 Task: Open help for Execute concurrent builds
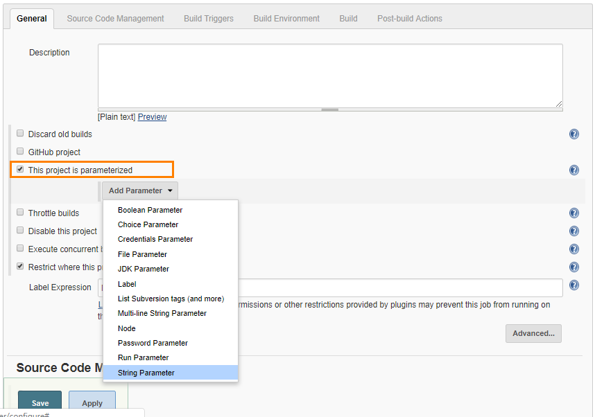(574, 249)
